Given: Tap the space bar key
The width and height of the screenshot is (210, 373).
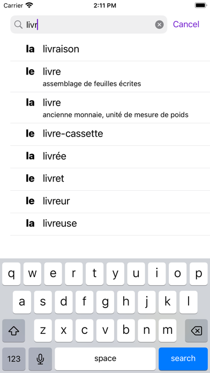Looking at the screenshot, I should pyautogui.click(x=105, y=359).
